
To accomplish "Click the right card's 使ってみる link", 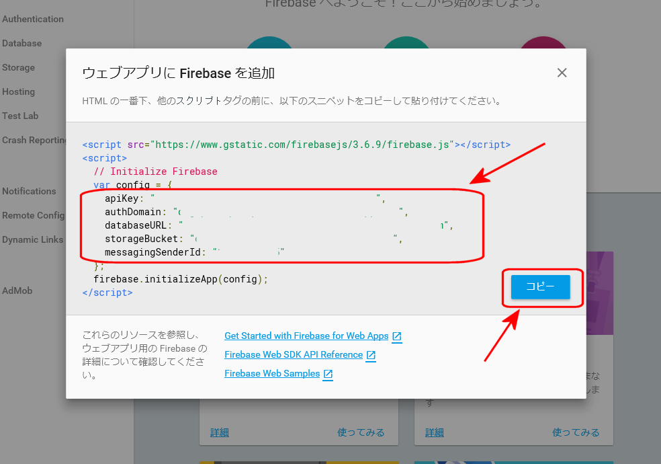I will [576, 432].
